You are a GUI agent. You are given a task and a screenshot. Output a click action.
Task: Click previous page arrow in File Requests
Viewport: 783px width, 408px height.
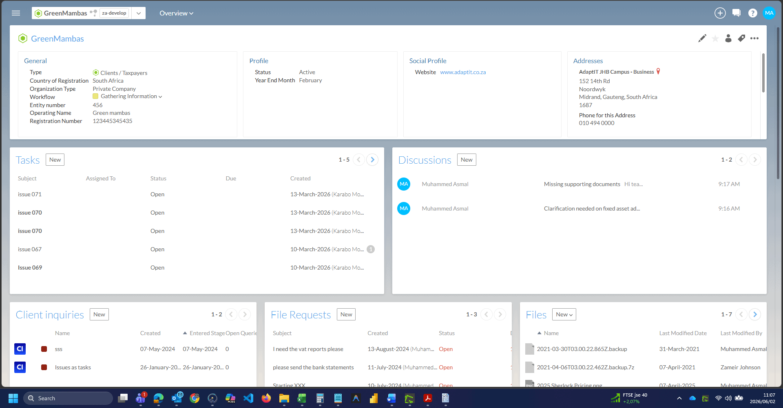coord(487,314)
